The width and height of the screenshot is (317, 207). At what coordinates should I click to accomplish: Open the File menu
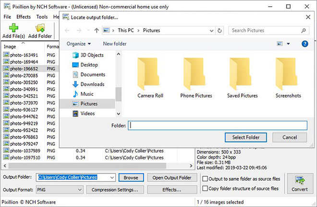pyautogui.click(x=7, y=17)
